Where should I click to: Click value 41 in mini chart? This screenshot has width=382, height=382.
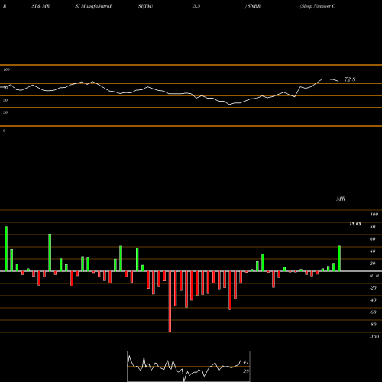click(246, 362)
